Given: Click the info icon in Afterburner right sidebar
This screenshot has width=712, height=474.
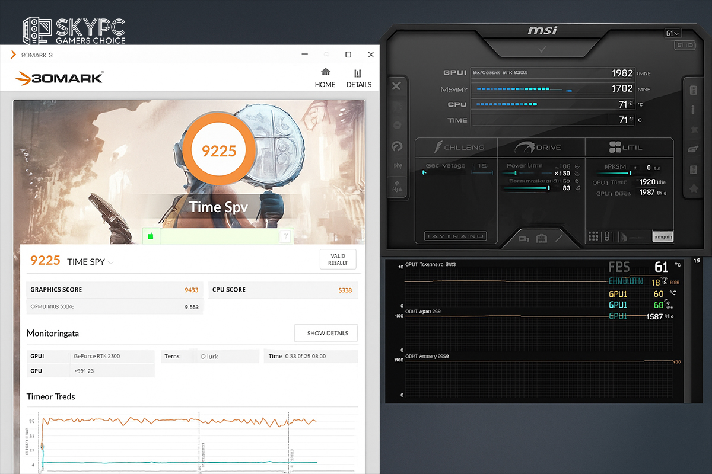Looking at the screenshot, I should click(693, 110).
